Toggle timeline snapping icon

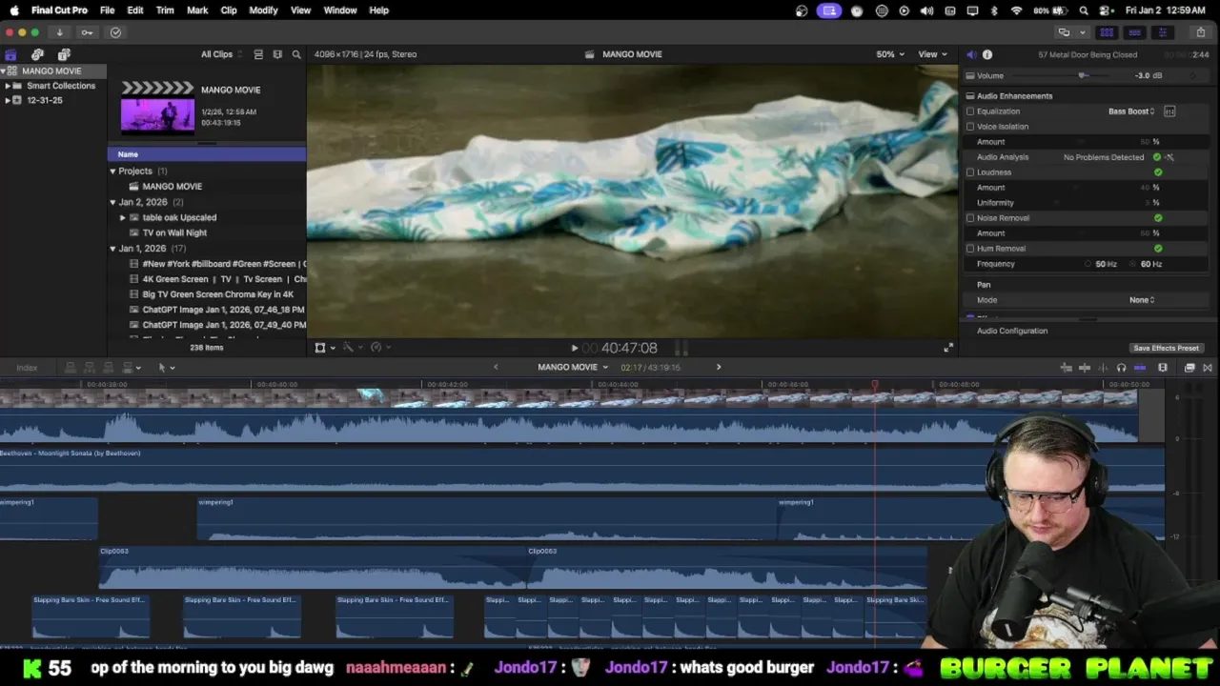coord(1140,368)
